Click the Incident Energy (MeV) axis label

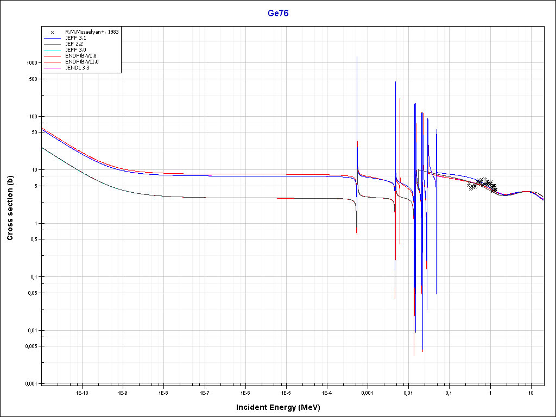282,407
